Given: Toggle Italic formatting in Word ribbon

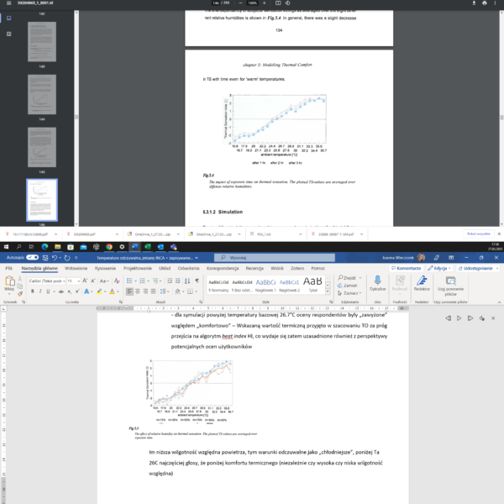Looking at the screenshot, I should [x=40, y=291].
